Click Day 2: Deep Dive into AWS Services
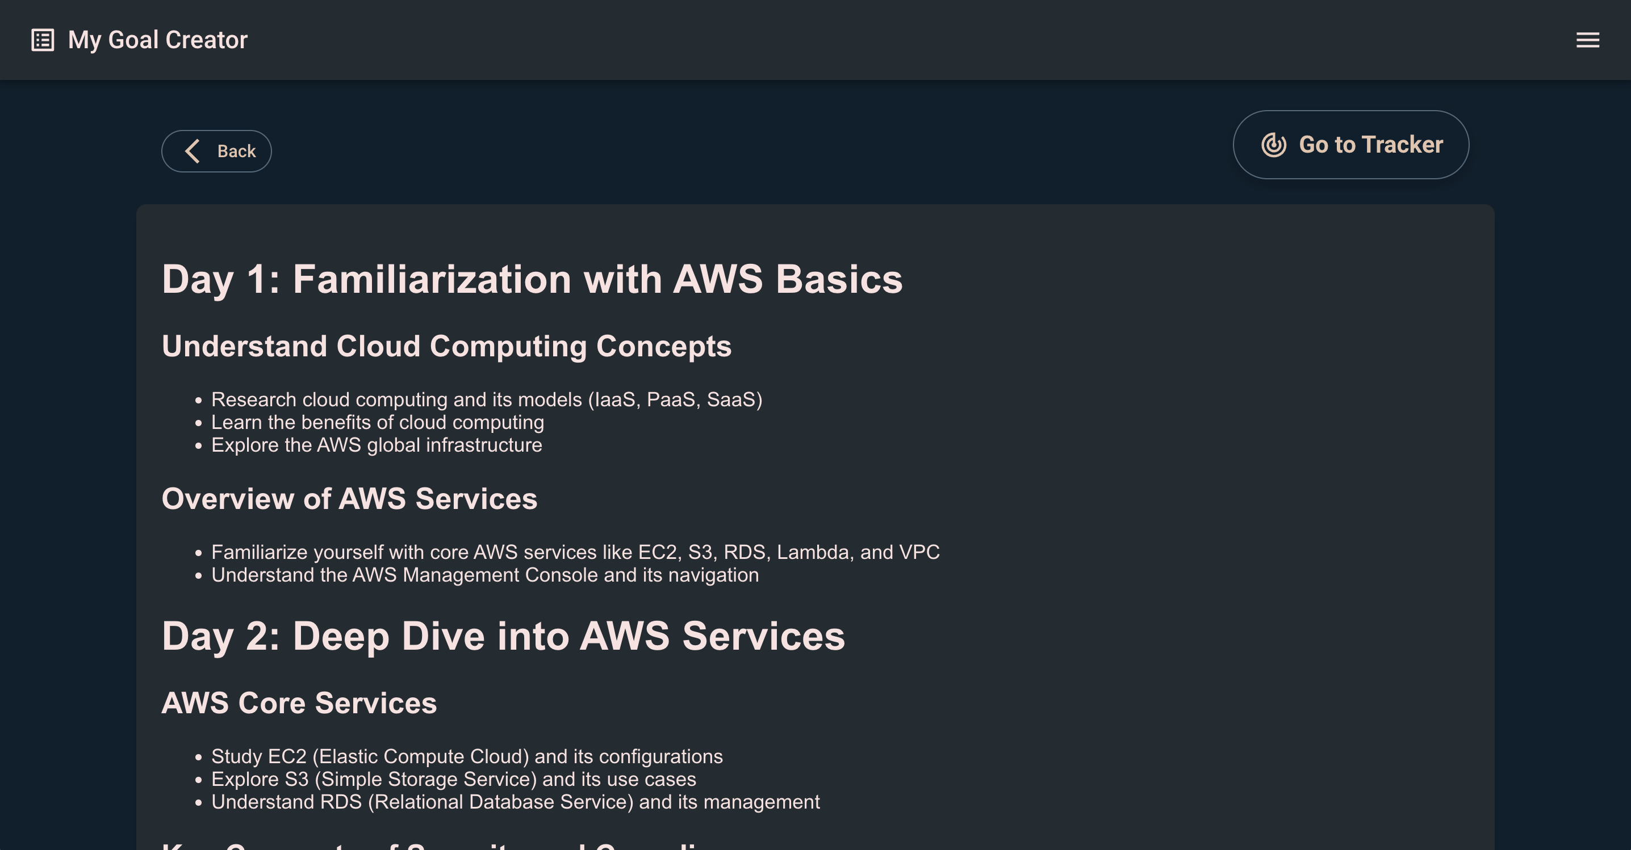Screen dimensions: 1631x850 (503, 636)
